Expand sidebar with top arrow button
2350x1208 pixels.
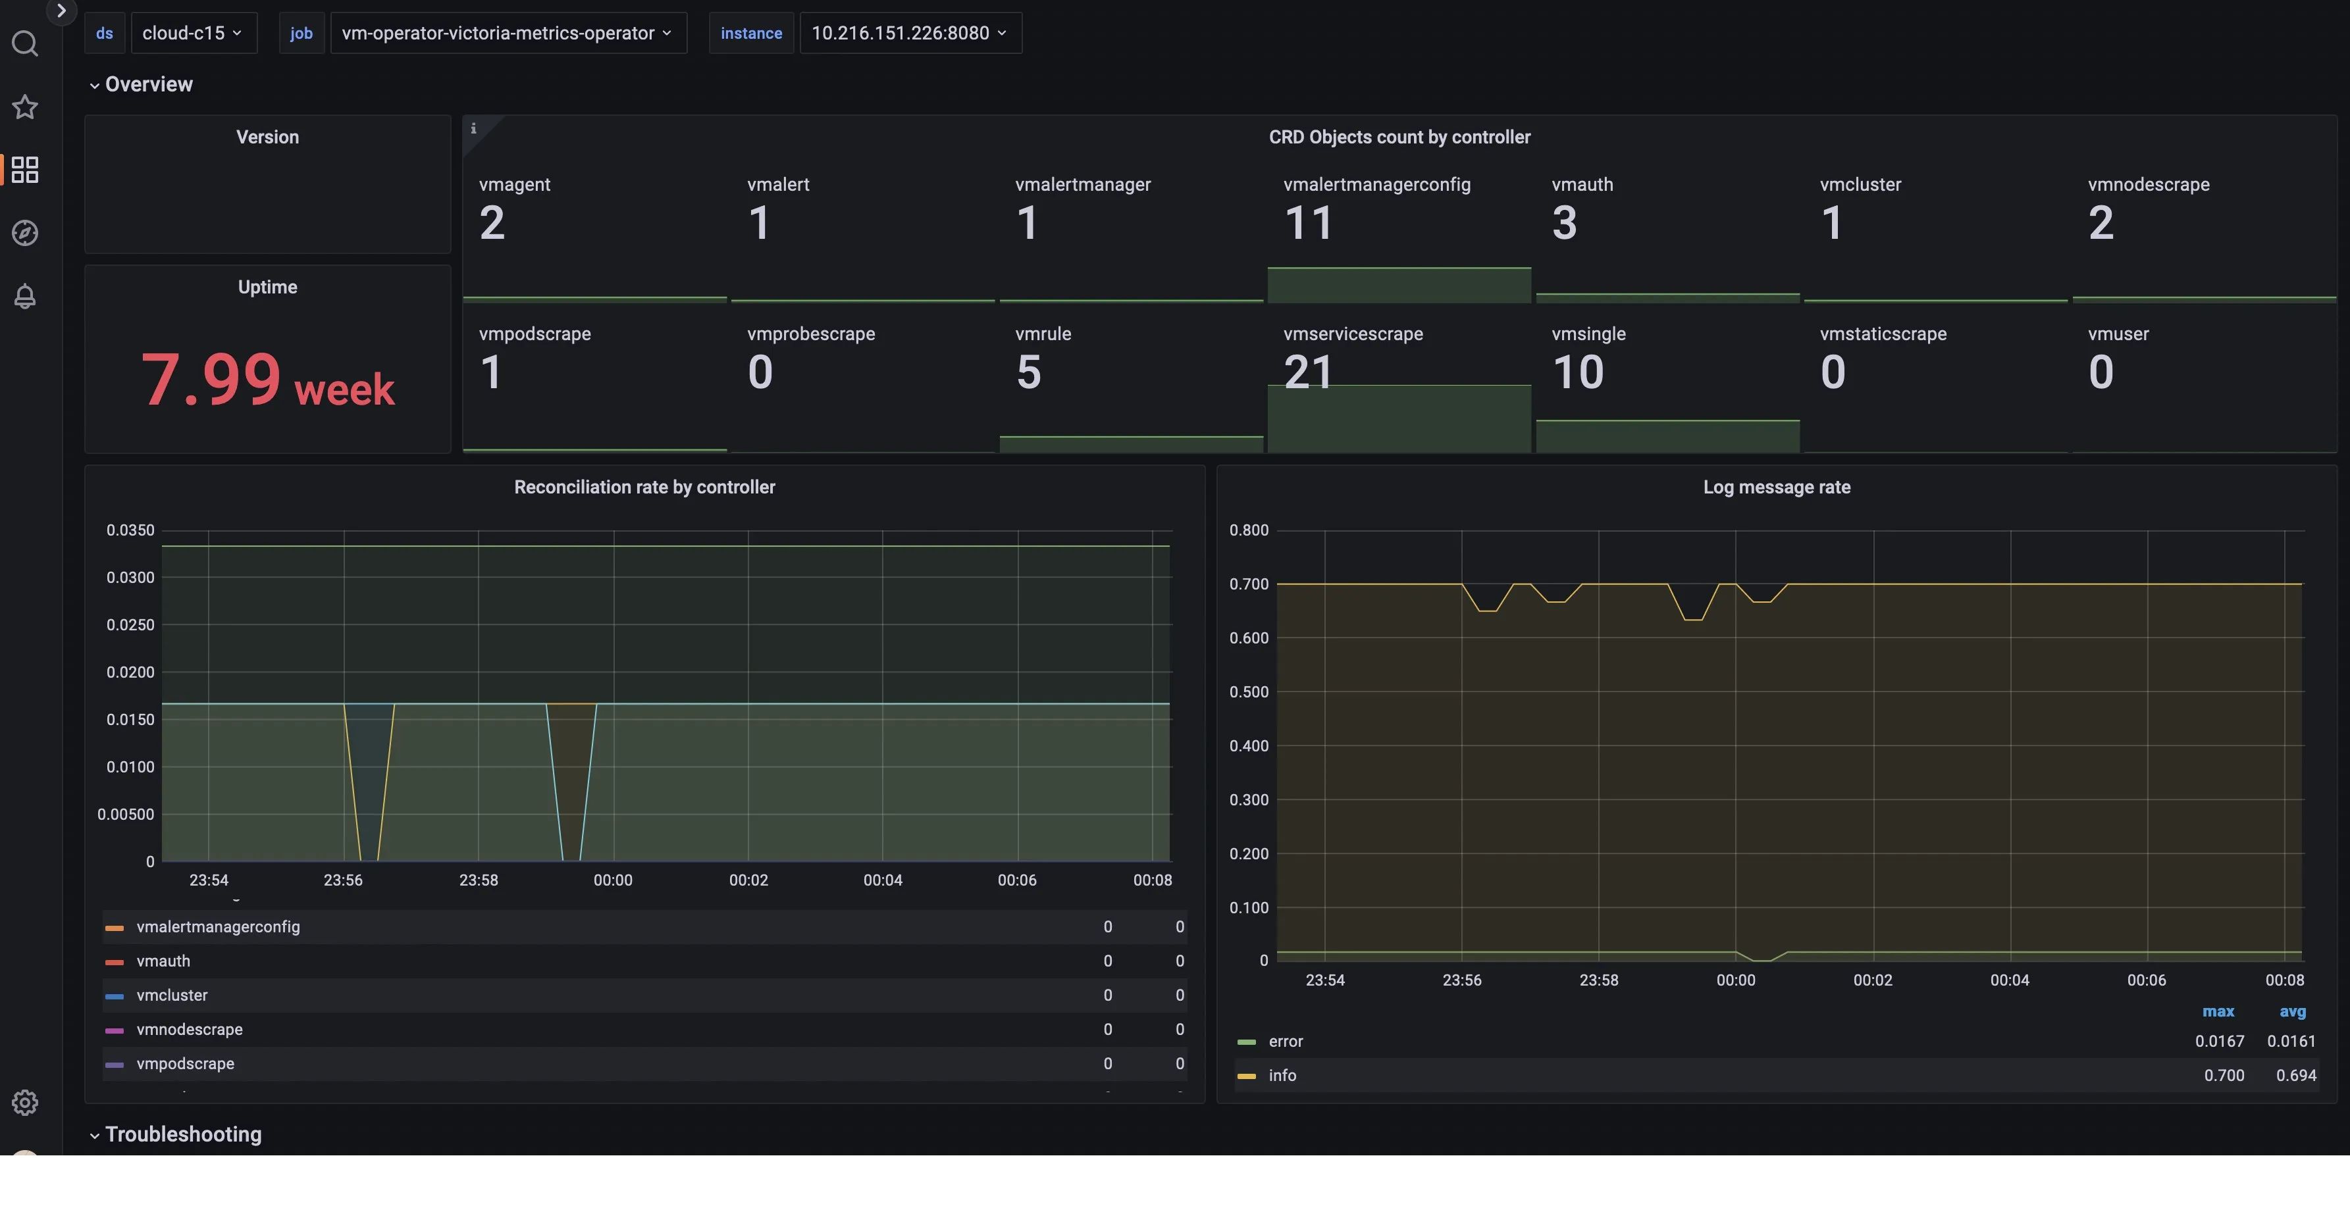point(61,11)
